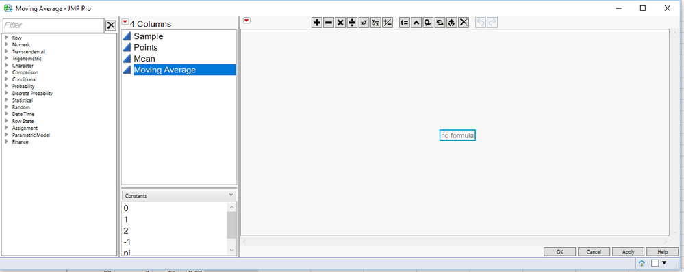
Task: Expand the Numeric function group
Action: tap(7, 45)
